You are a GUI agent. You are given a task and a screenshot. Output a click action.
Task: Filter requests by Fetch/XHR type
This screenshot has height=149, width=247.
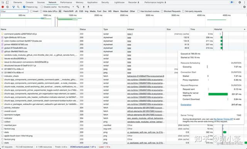(68, 11)
